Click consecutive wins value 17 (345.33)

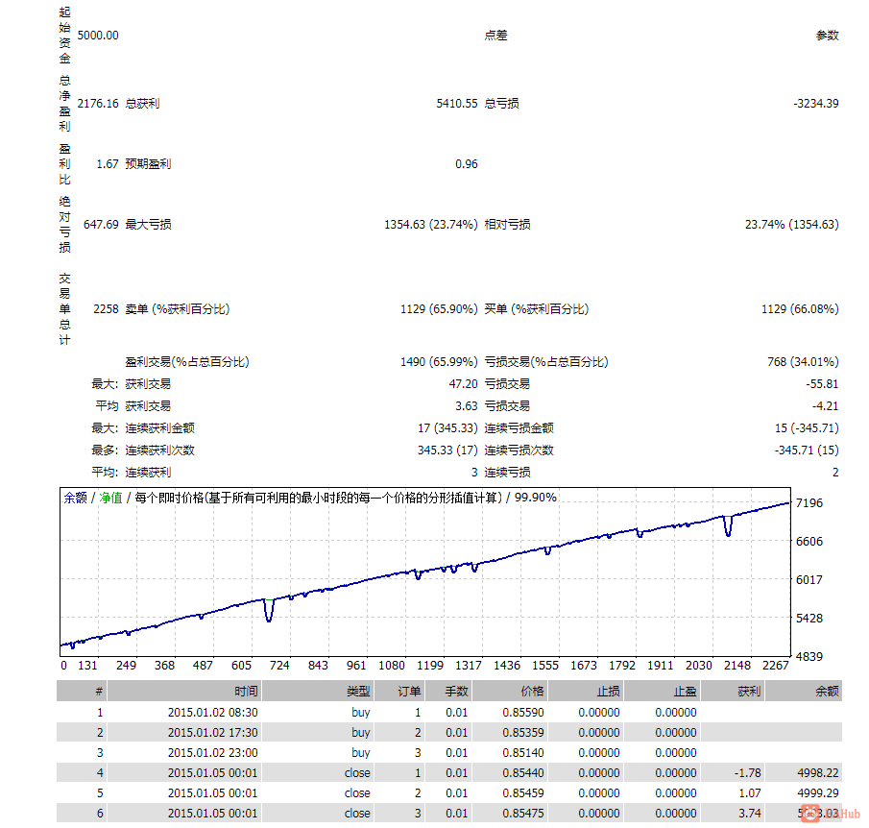click(447, 428)
